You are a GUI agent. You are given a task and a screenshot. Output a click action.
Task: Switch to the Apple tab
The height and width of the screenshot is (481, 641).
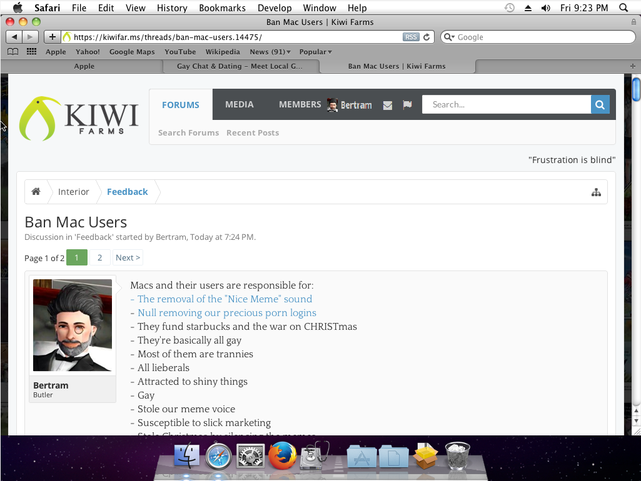pos(84,66)
